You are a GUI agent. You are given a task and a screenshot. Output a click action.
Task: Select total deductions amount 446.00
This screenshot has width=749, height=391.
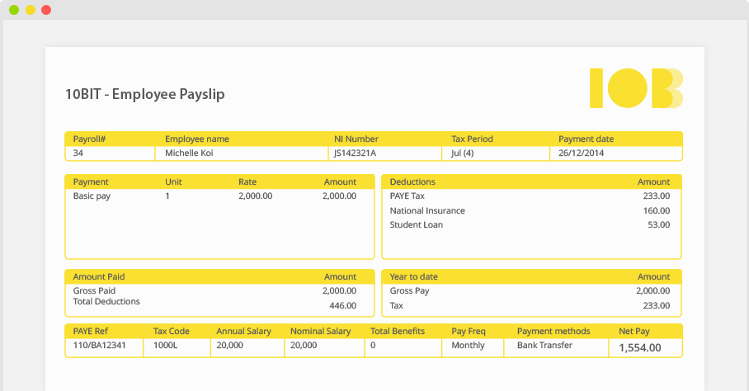tap(342, 305)
